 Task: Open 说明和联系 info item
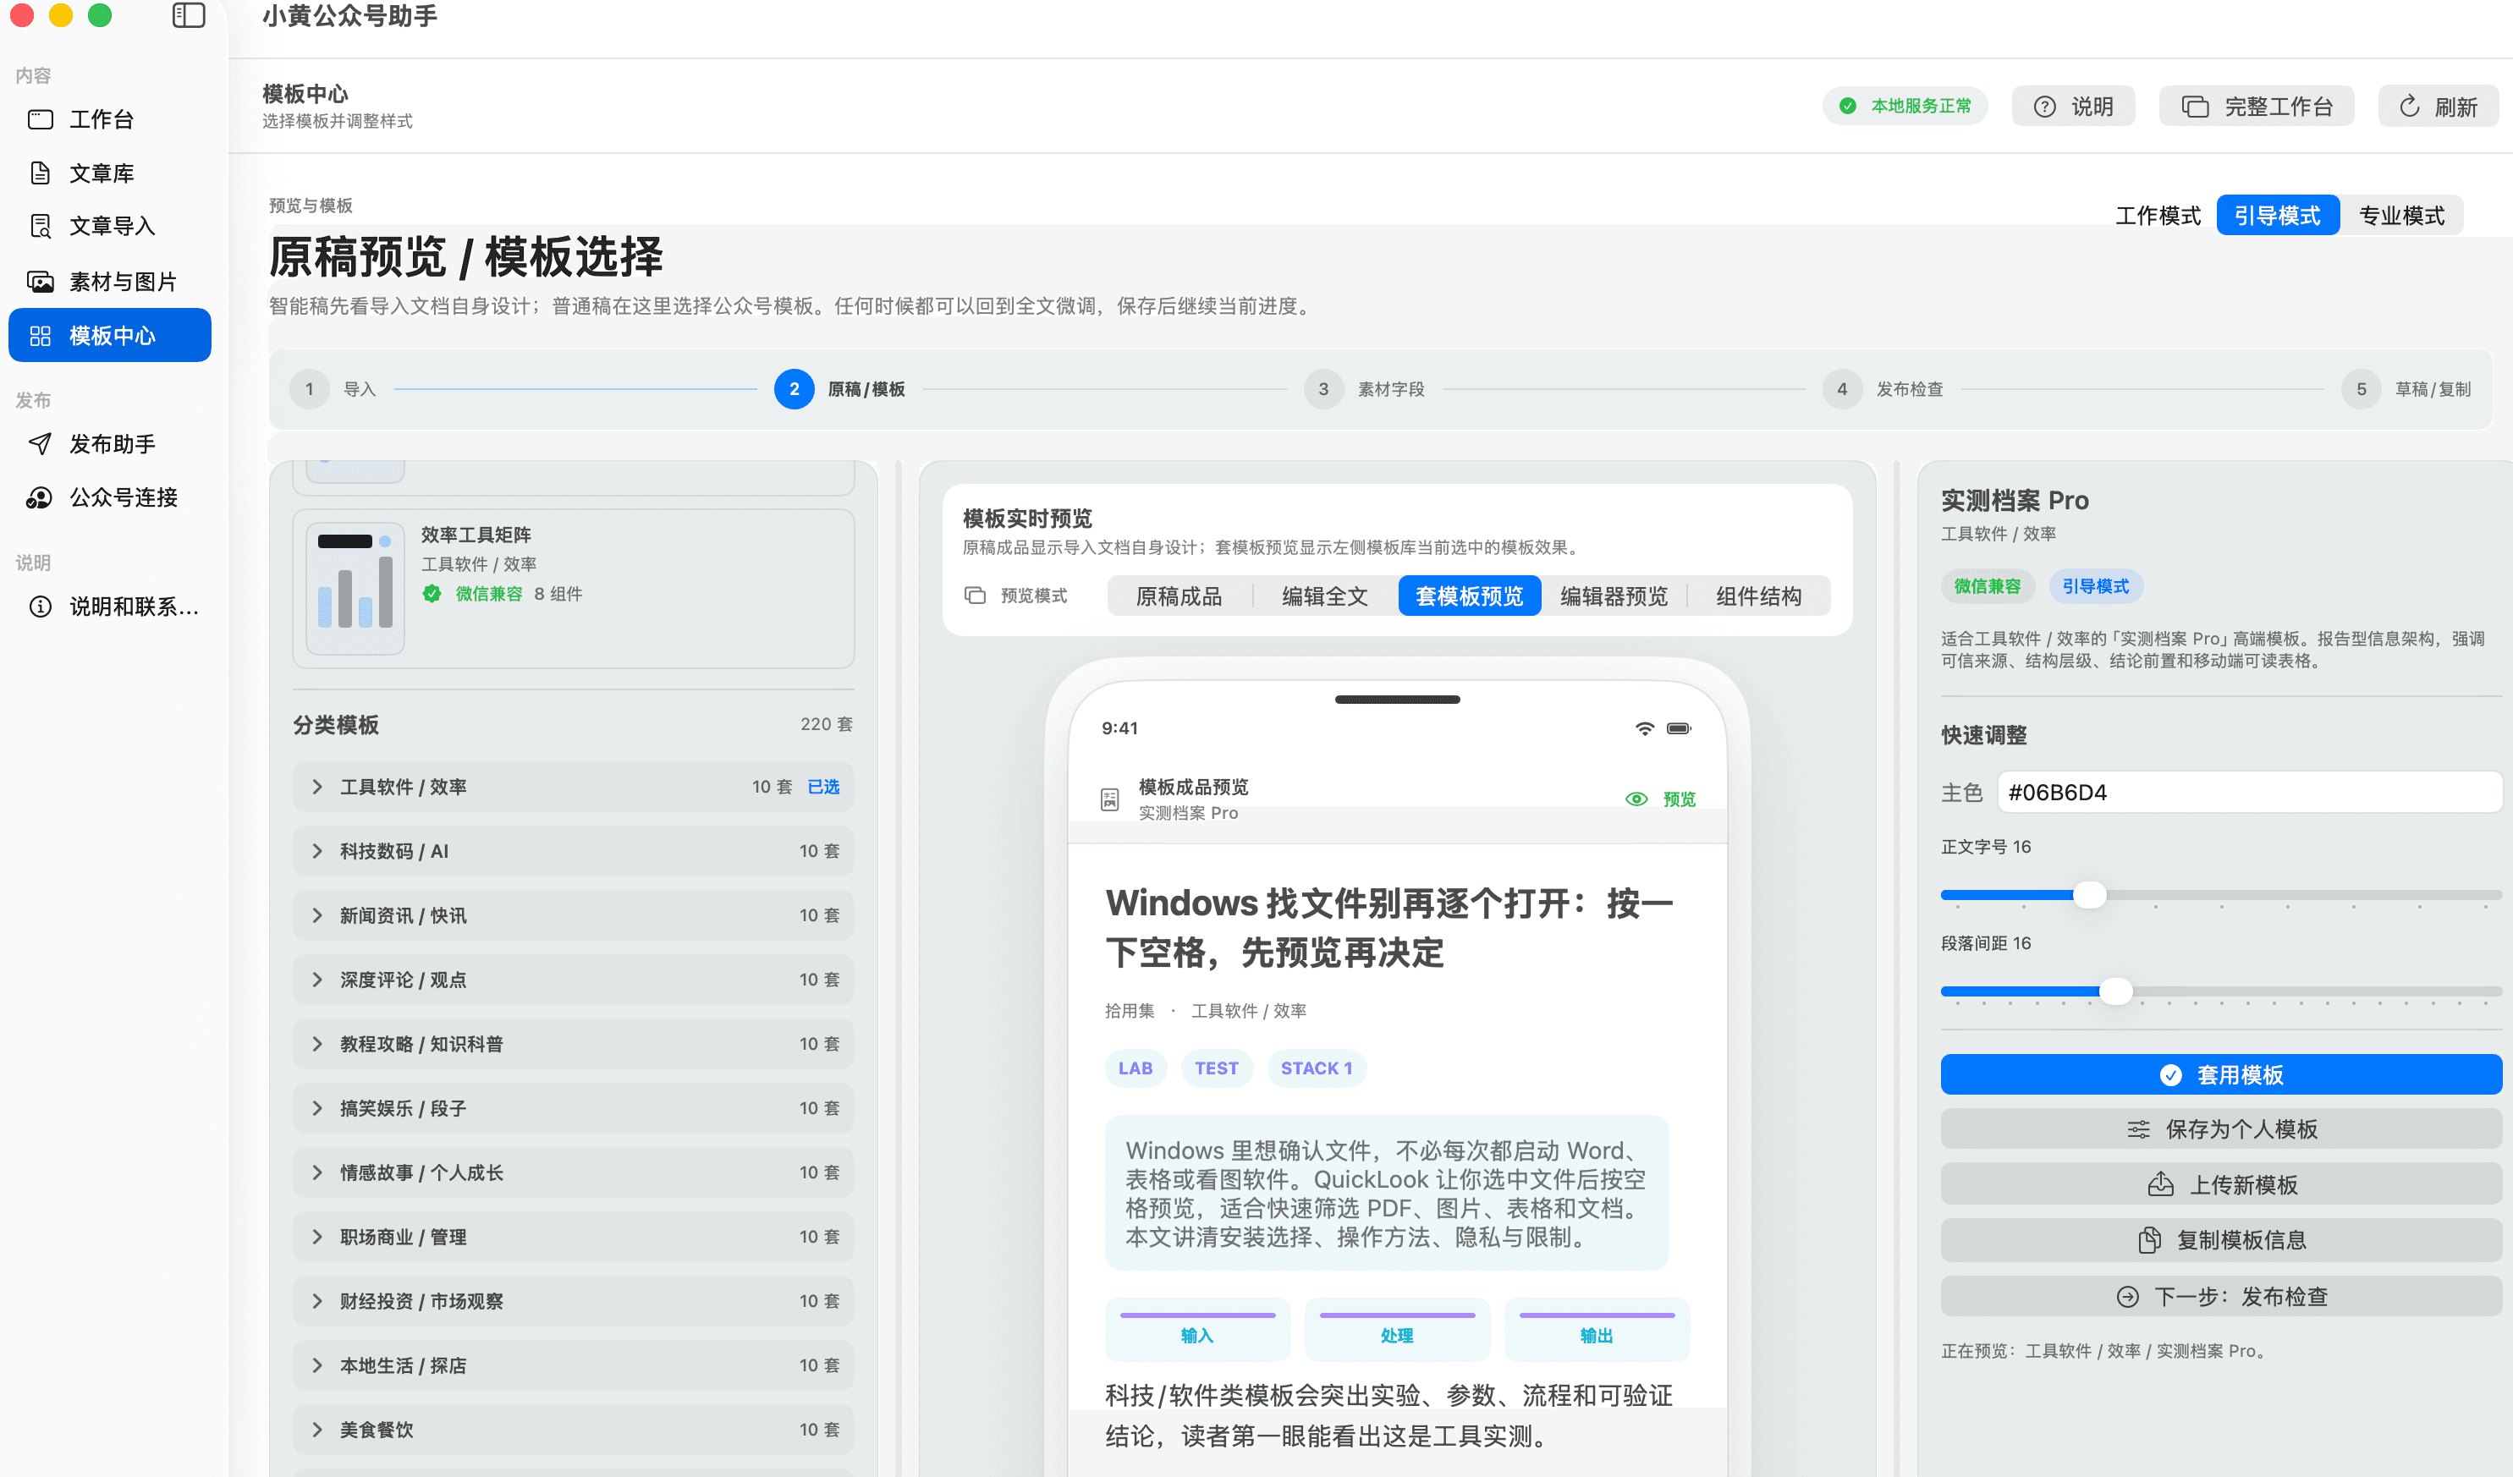(x=110, y=607)
